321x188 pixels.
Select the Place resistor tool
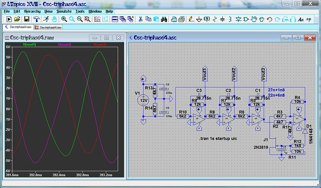215,19
